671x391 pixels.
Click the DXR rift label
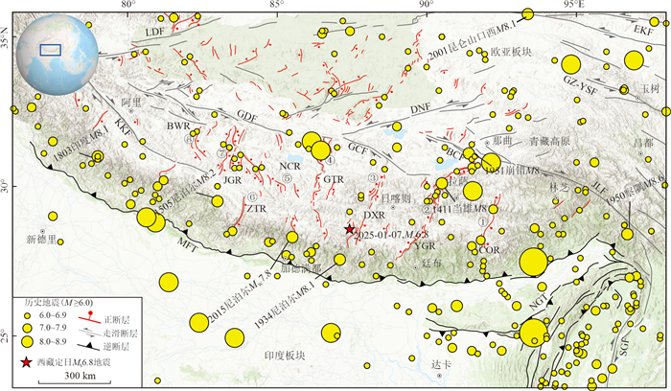(x=375, y=216)
